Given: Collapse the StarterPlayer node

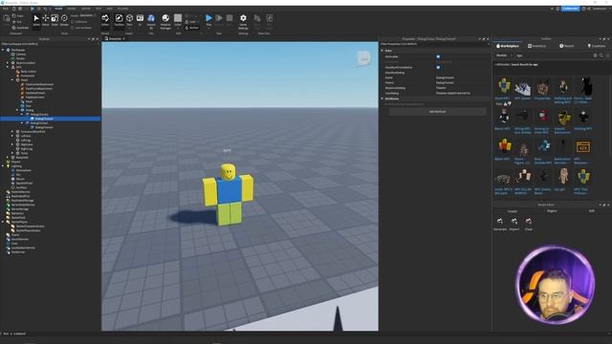Looking at the screenshot, I should point(3,222).
